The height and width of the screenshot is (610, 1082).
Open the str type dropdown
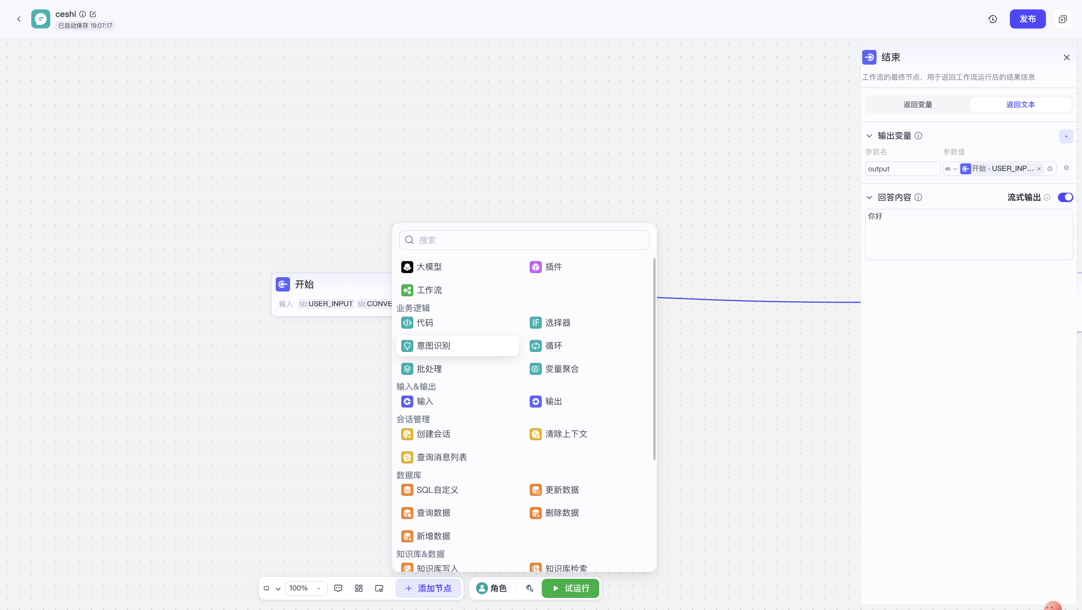[x=951, y=169]
